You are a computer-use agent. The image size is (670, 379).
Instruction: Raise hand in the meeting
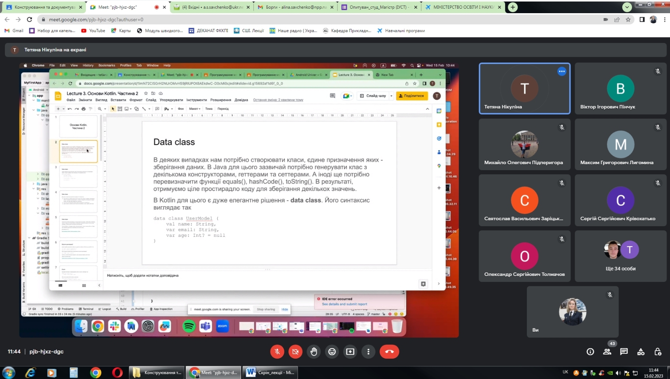pos(314,352)
